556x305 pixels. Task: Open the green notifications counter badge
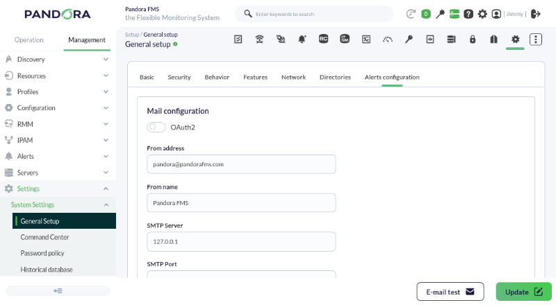426,14
